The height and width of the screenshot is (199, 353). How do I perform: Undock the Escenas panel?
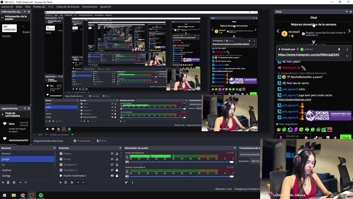[55, 148]
